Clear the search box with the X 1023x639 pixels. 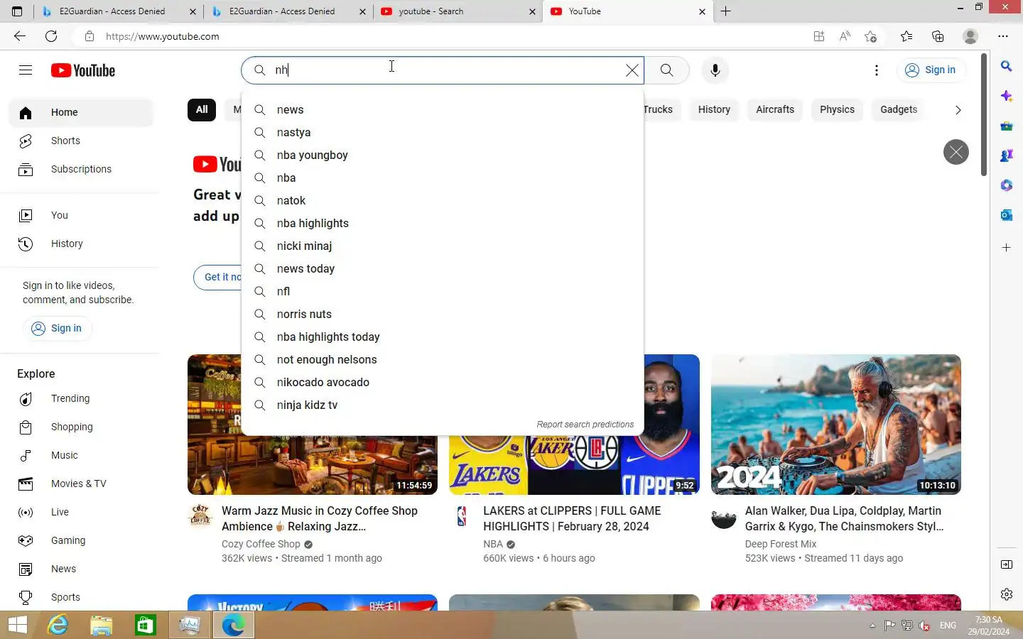[632, 70]
